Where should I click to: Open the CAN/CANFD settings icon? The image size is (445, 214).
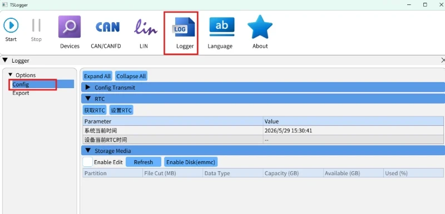click(x=107, y=27)
